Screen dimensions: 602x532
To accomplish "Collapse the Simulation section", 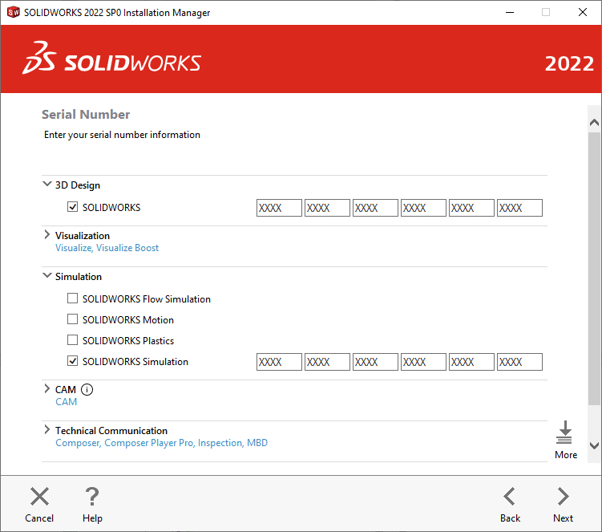I will 46,276.
